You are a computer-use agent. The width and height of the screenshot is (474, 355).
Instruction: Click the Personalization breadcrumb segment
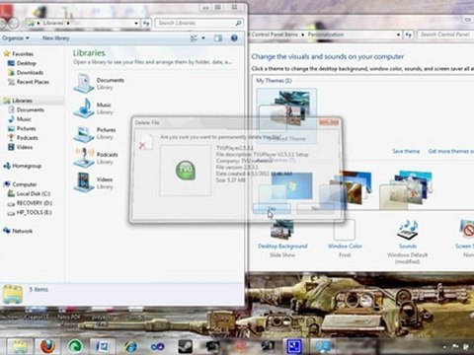coord(326,35)
